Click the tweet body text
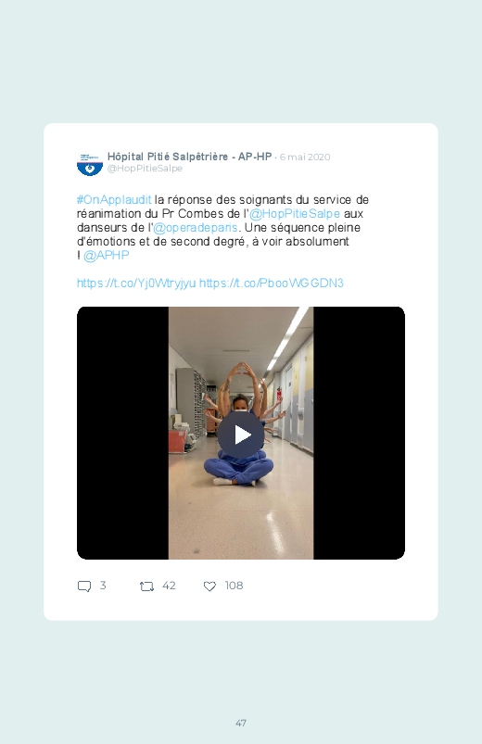The image size is (482, 744). [x=222, y=228]
